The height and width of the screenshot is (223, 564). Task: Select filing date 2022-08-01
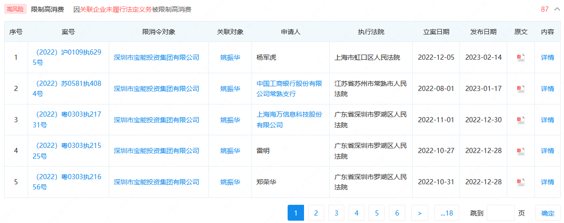tap(436, 89)
